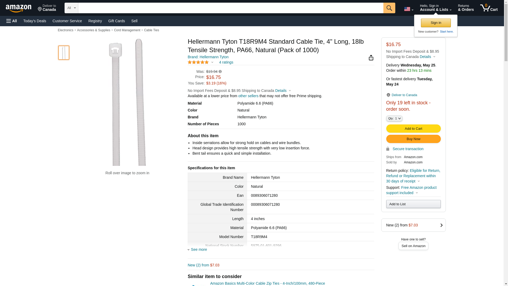Screen dimensions: 508x286
Task: Open Today's Deals menu item
Action: 35,21
